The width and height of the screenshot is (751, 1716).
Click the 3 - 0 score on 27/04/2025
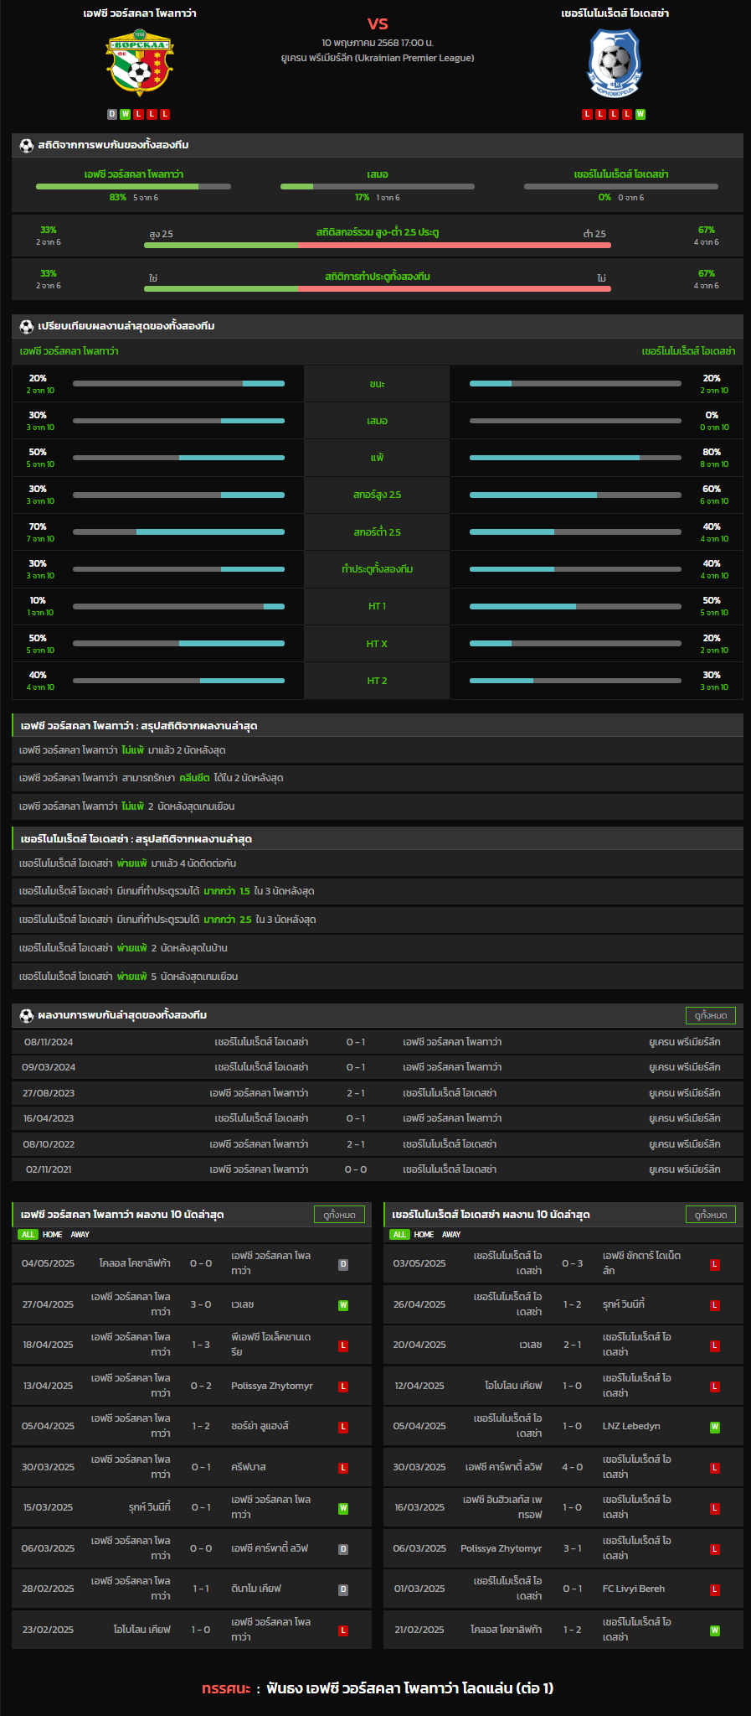pos(201,1304)
